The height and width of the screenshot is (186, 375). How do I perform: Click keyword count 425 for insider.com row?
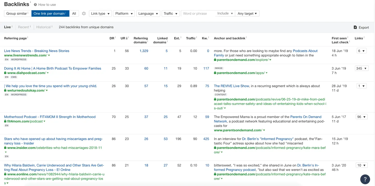[x=206, y=139]
